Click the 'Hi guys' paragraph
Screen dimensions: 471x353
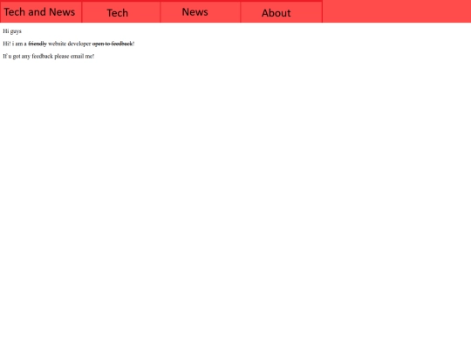(12, 31)
